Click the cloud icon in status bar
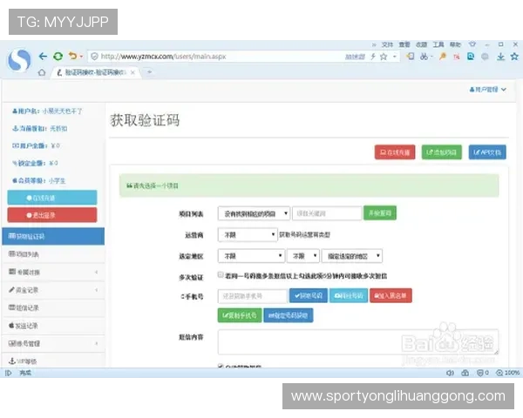Image resolution: width=523 pixels, height=418 pixels. tap(465, 373)
